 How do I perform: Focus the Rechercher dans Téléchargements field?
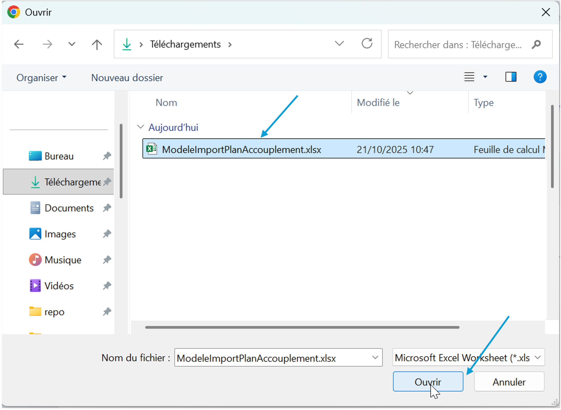tap(470, 44)
